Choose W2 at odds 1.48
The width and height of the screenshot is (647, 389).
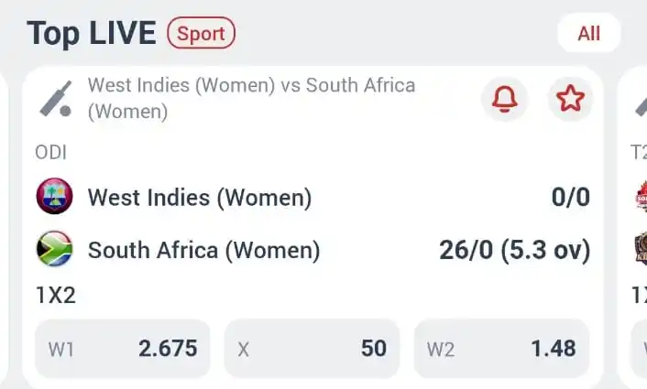click(x=501, y=349)
